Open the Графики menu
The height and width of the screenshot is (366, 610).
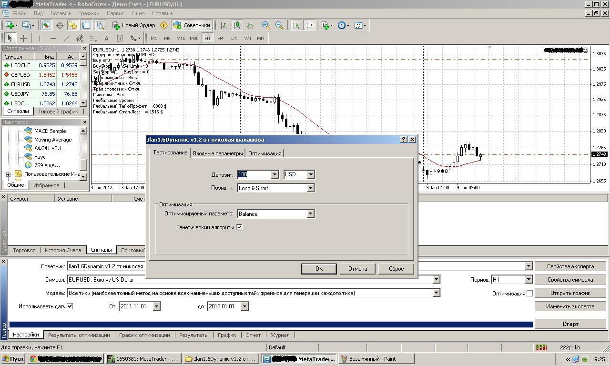(x=89, y=13)
